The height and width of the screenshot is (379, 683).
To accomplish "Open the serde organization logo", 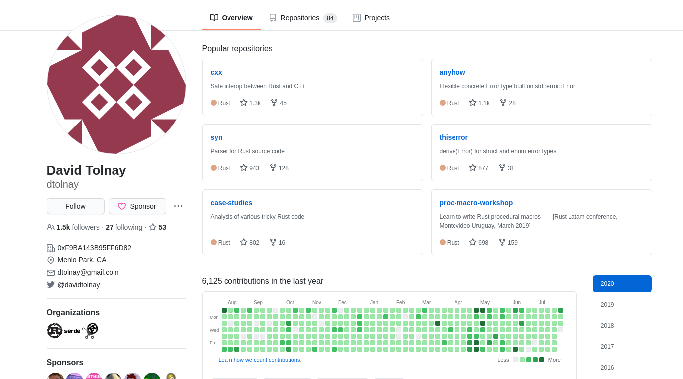I will click(x=72, y=331).
